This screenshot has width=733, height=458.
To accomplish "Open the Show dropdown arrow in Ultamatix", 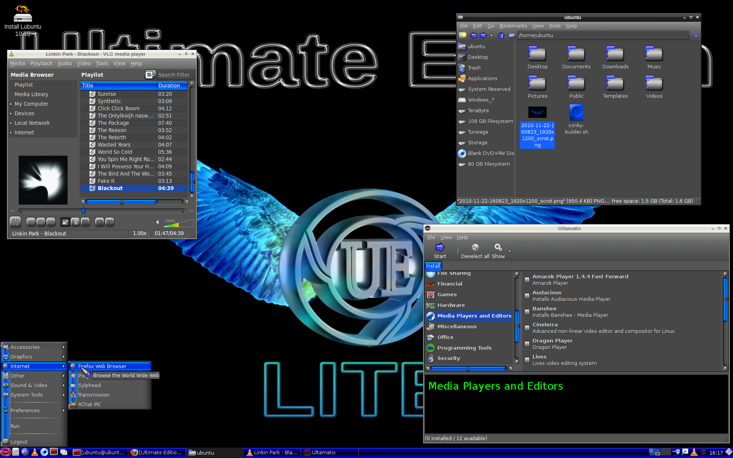I will (509, 251).
